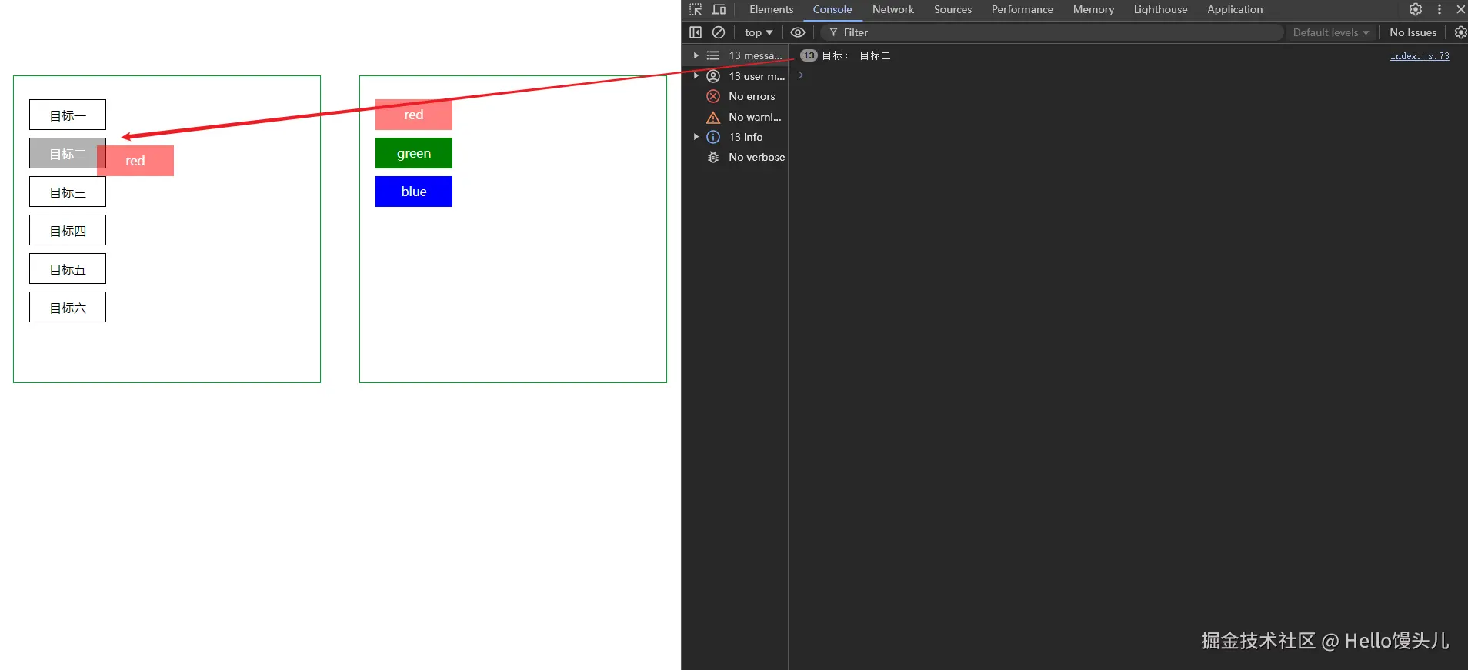Click the user messages person icon
The height and width of the screenshot is (670, 1468).
(x=713, y=76)
